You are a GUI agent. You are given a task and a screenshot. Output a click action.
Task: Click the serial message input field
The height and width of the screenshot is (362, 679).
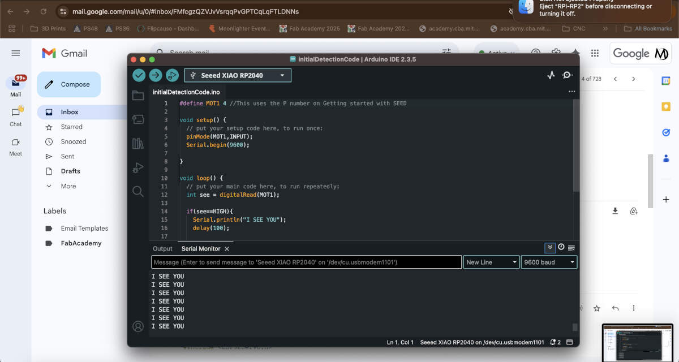point(307,262)
